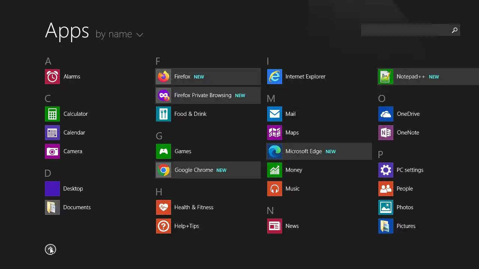The image size is (479, 269).
Task: Launch the Internet Explorer icon
Action: click(275, 77)
